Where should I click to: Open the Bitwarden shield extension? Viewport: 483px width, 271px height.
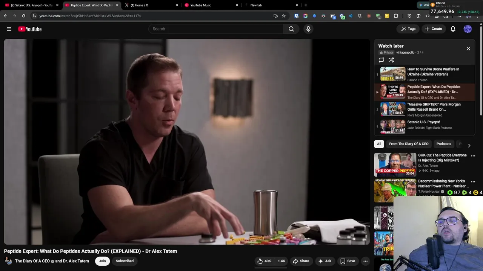click(x=296, y=16)
